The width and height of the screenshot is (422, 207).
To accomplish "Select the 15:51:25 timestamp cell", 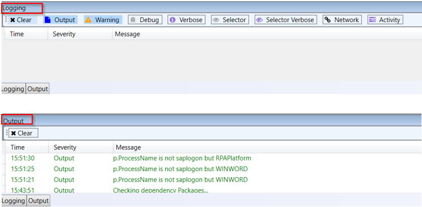I will coord(23,169).
